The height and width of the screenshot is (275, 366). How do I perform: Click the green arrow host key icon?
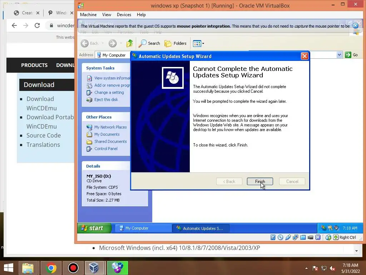(x=336, y=237)
